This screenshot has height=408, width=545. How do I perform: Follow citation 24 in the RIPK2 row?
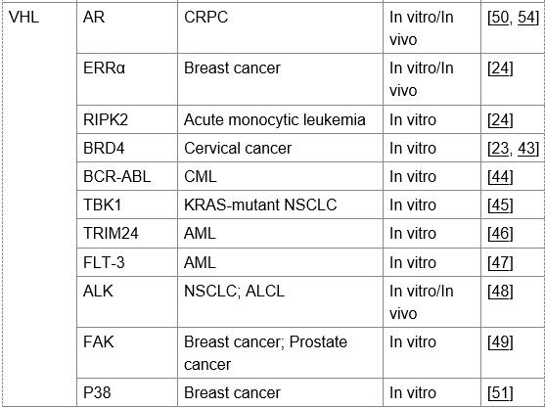click(500, 120)
